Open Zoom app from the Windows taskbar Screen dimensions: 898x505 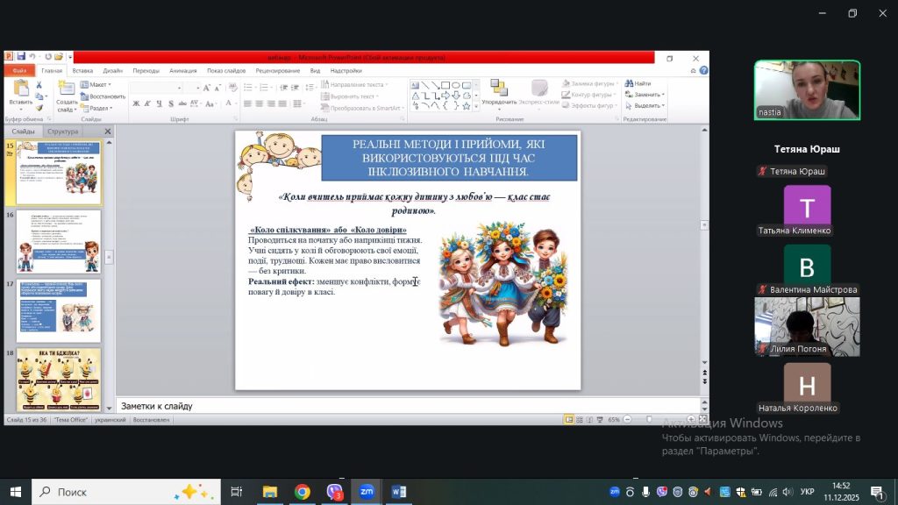[366, 492]
